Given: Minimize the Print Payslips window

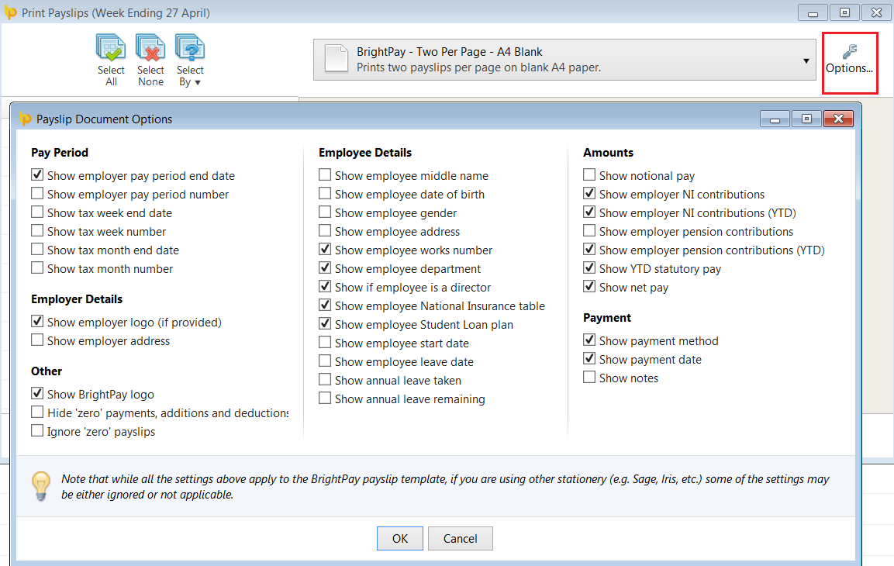Looking at the screenshot, I should pos(813,12).
